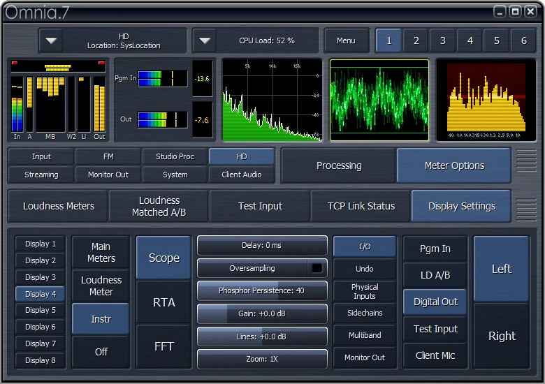Select the Left channel

coord(502,269)
